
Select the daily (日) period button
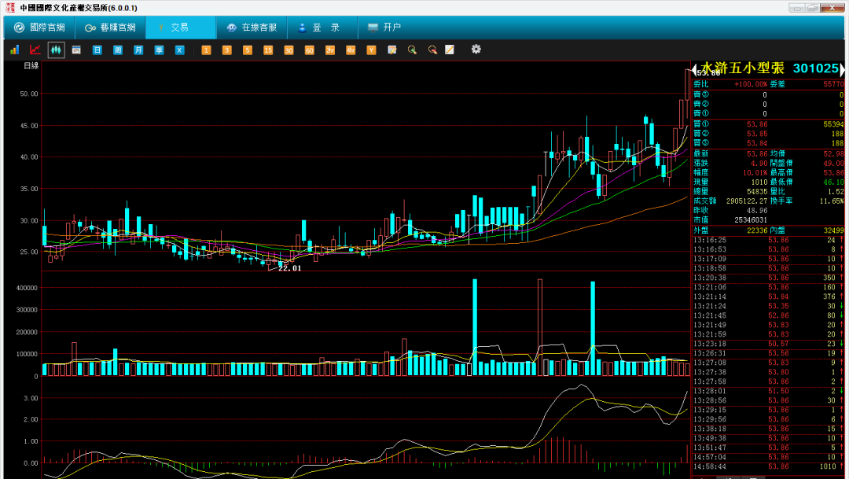pyautogui.click(x=97, y=50)
